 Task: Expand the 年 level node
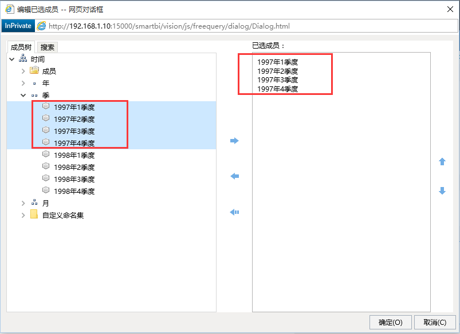[x=23, y=83]
